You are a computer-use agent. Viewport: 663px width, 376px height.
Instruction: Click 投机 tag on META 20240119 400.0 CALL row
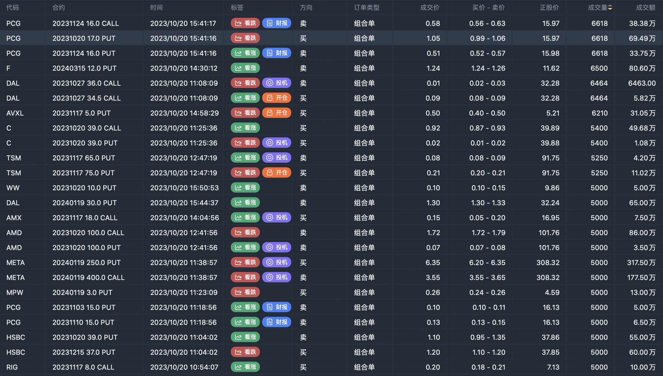click(277, 277)
